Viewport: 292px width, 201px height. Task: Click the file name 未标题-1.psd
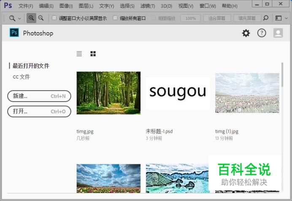point(159,131)
